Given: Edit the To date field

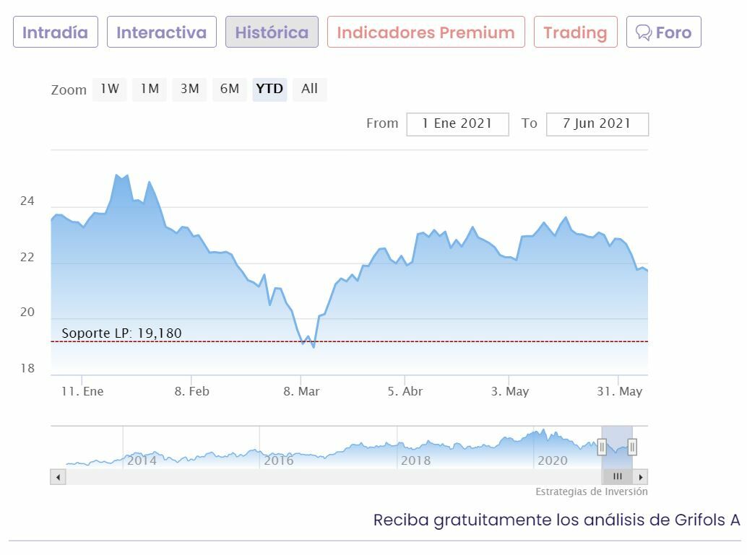Looking at the screenshot, I should click(597, 123).
